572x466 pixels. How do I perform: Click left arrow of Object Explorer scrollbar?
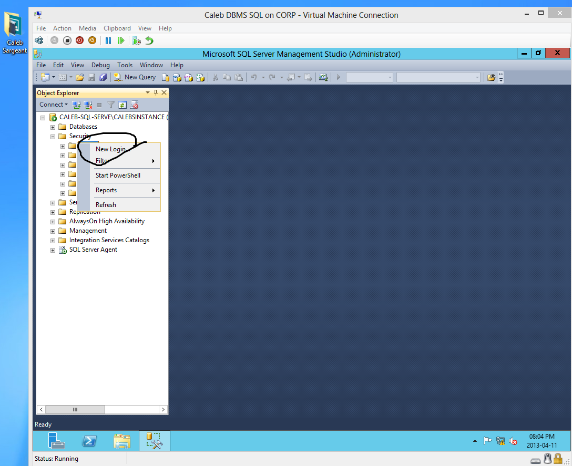click(41, 409)
